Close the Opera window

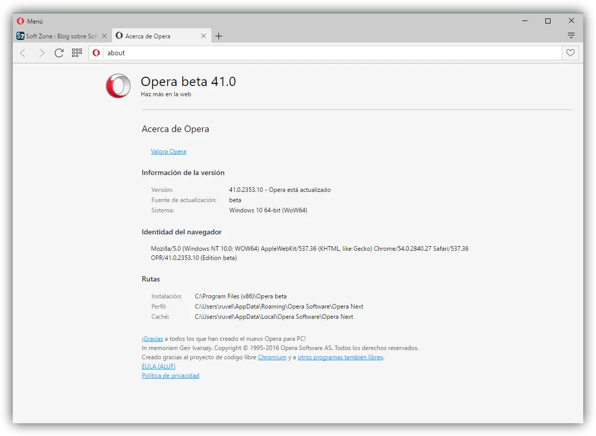(x=571, y=21)
